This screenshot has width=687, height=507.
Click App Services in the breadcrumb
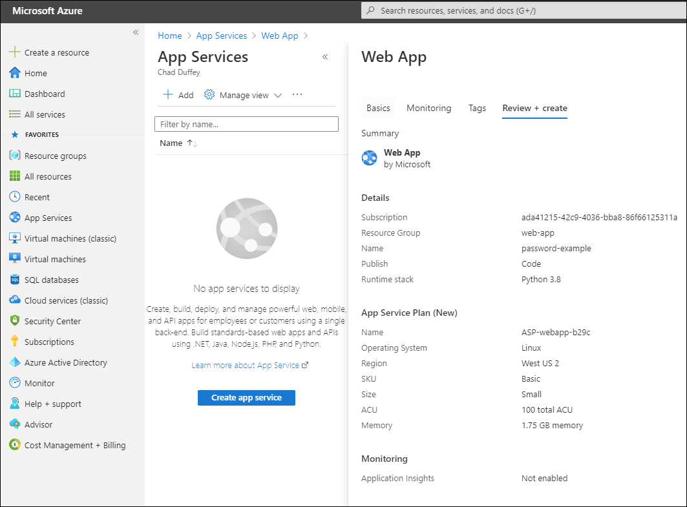[221, 36]
